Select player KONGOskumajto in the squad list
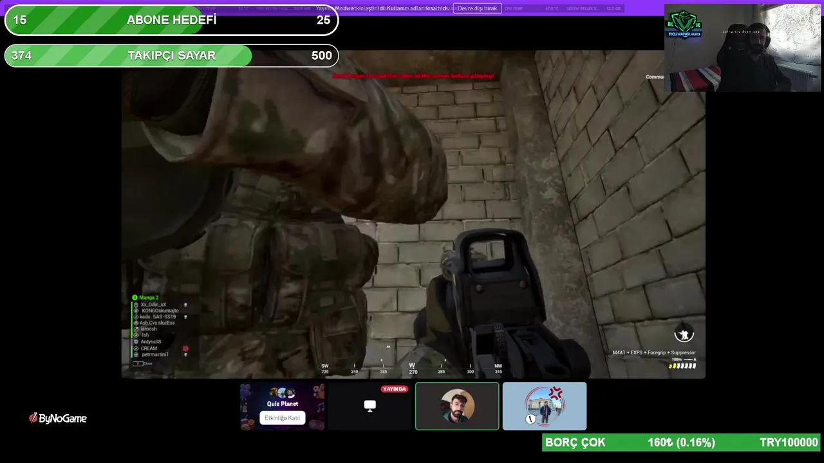Screen dimensions: 824x463 click(160, 311)
